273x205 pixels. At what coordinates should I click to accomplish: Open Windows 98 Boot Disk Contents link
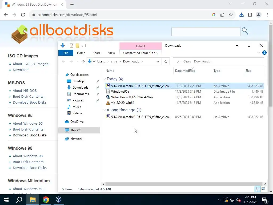(28, 162)
